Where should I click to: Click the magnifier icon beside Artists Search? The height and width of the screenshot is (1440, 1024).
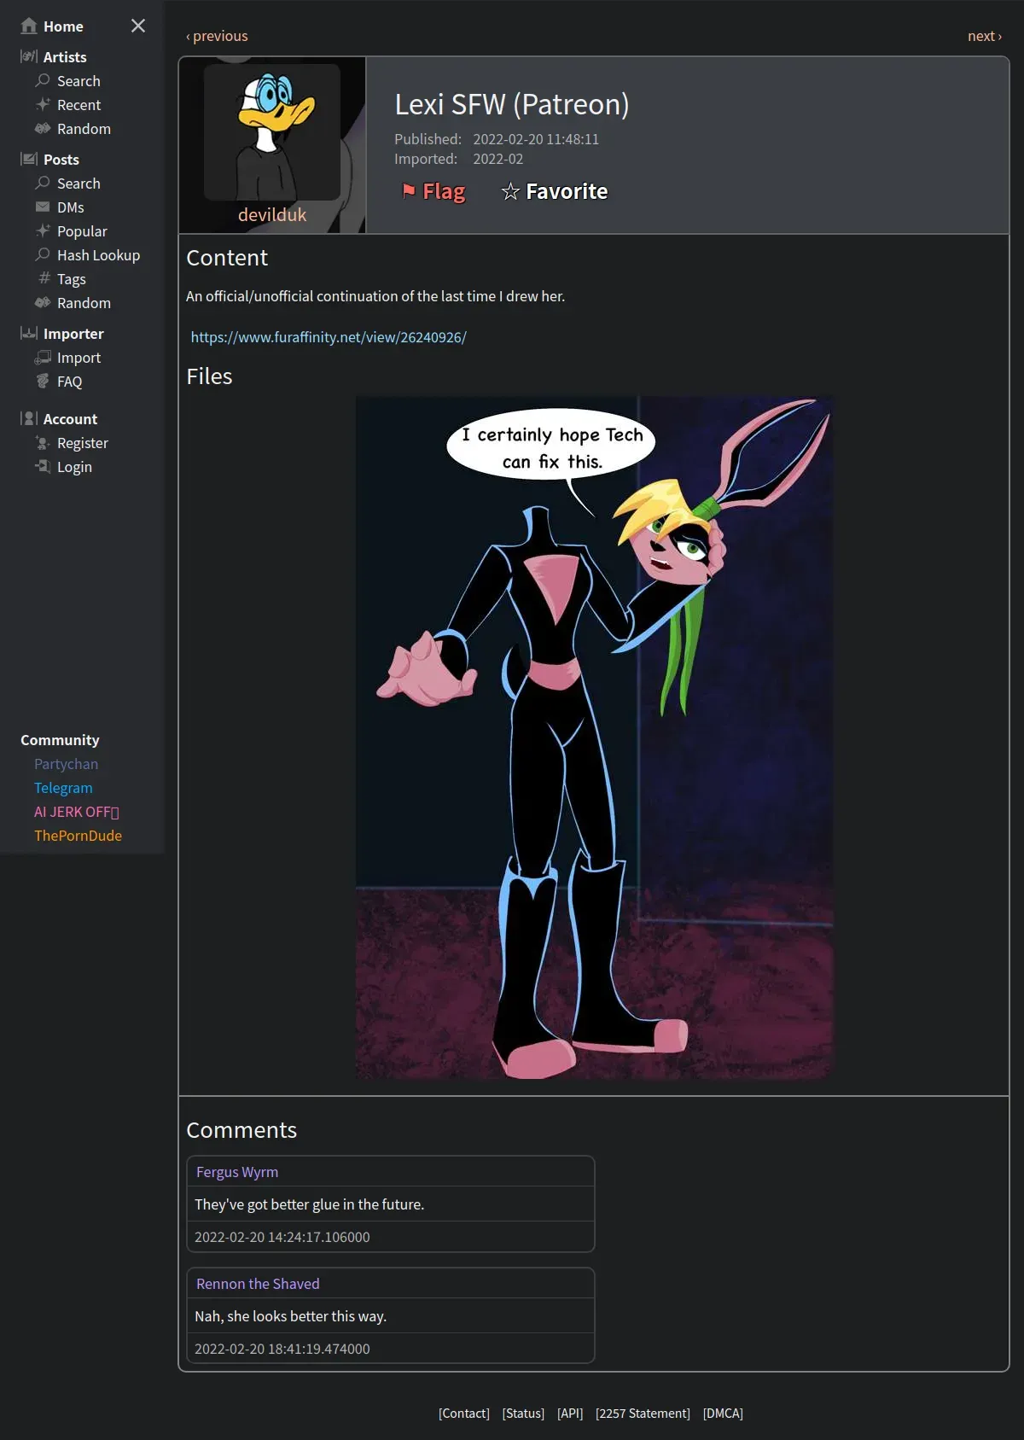(x=43, y=81)
